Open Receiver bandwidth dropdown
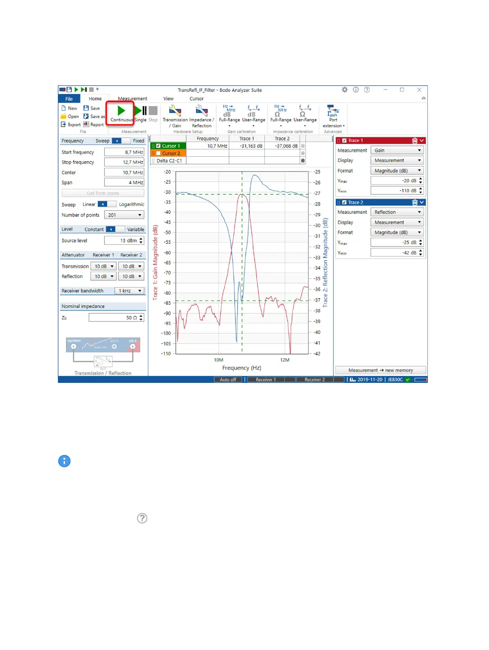This screenshot has width=489, height=650. 129,291
